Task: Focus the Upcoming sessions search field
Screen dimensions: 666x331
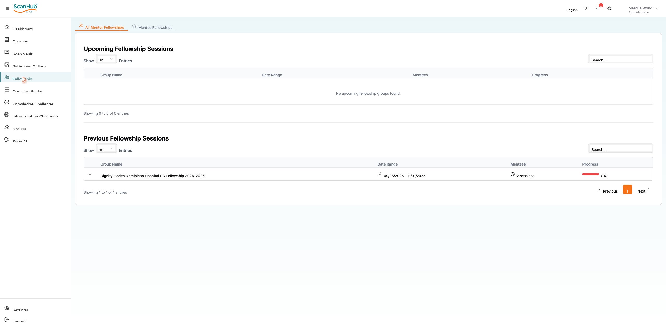Action: coord(620,59)
